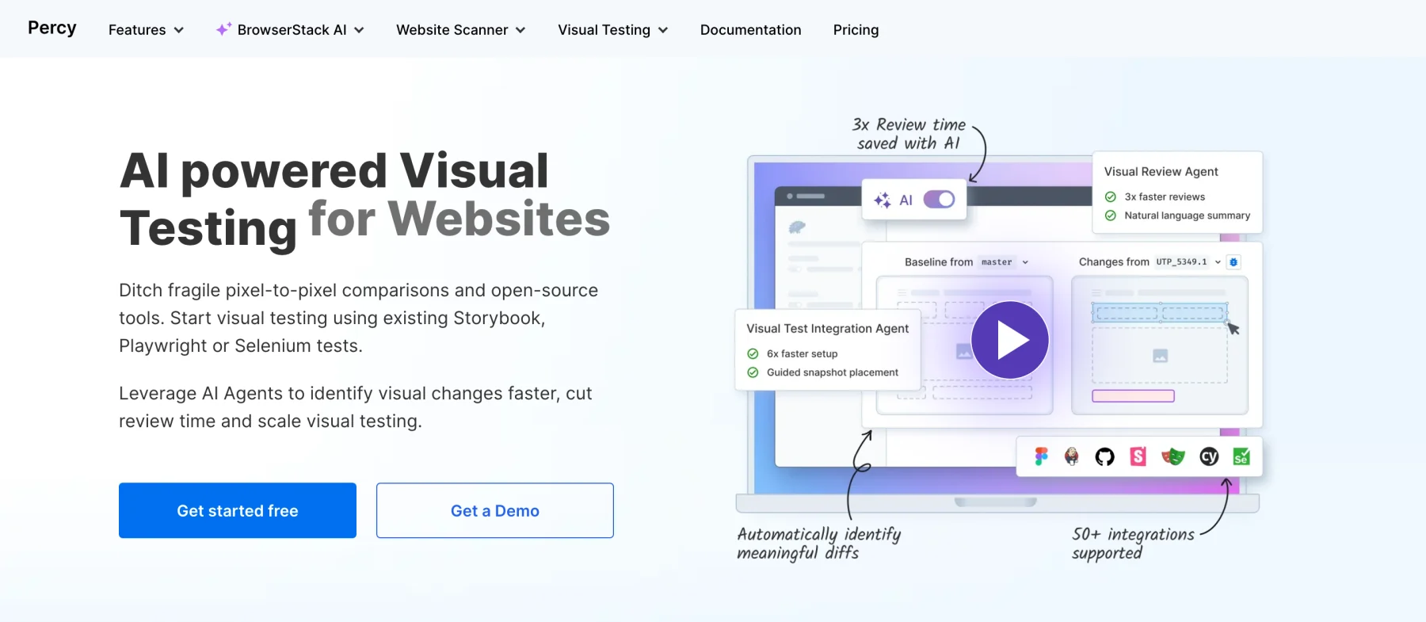Click the pink highlighted bar in changes snapshot
1426x622 pixels.
pyautogui.click(x=1133, y=396)
